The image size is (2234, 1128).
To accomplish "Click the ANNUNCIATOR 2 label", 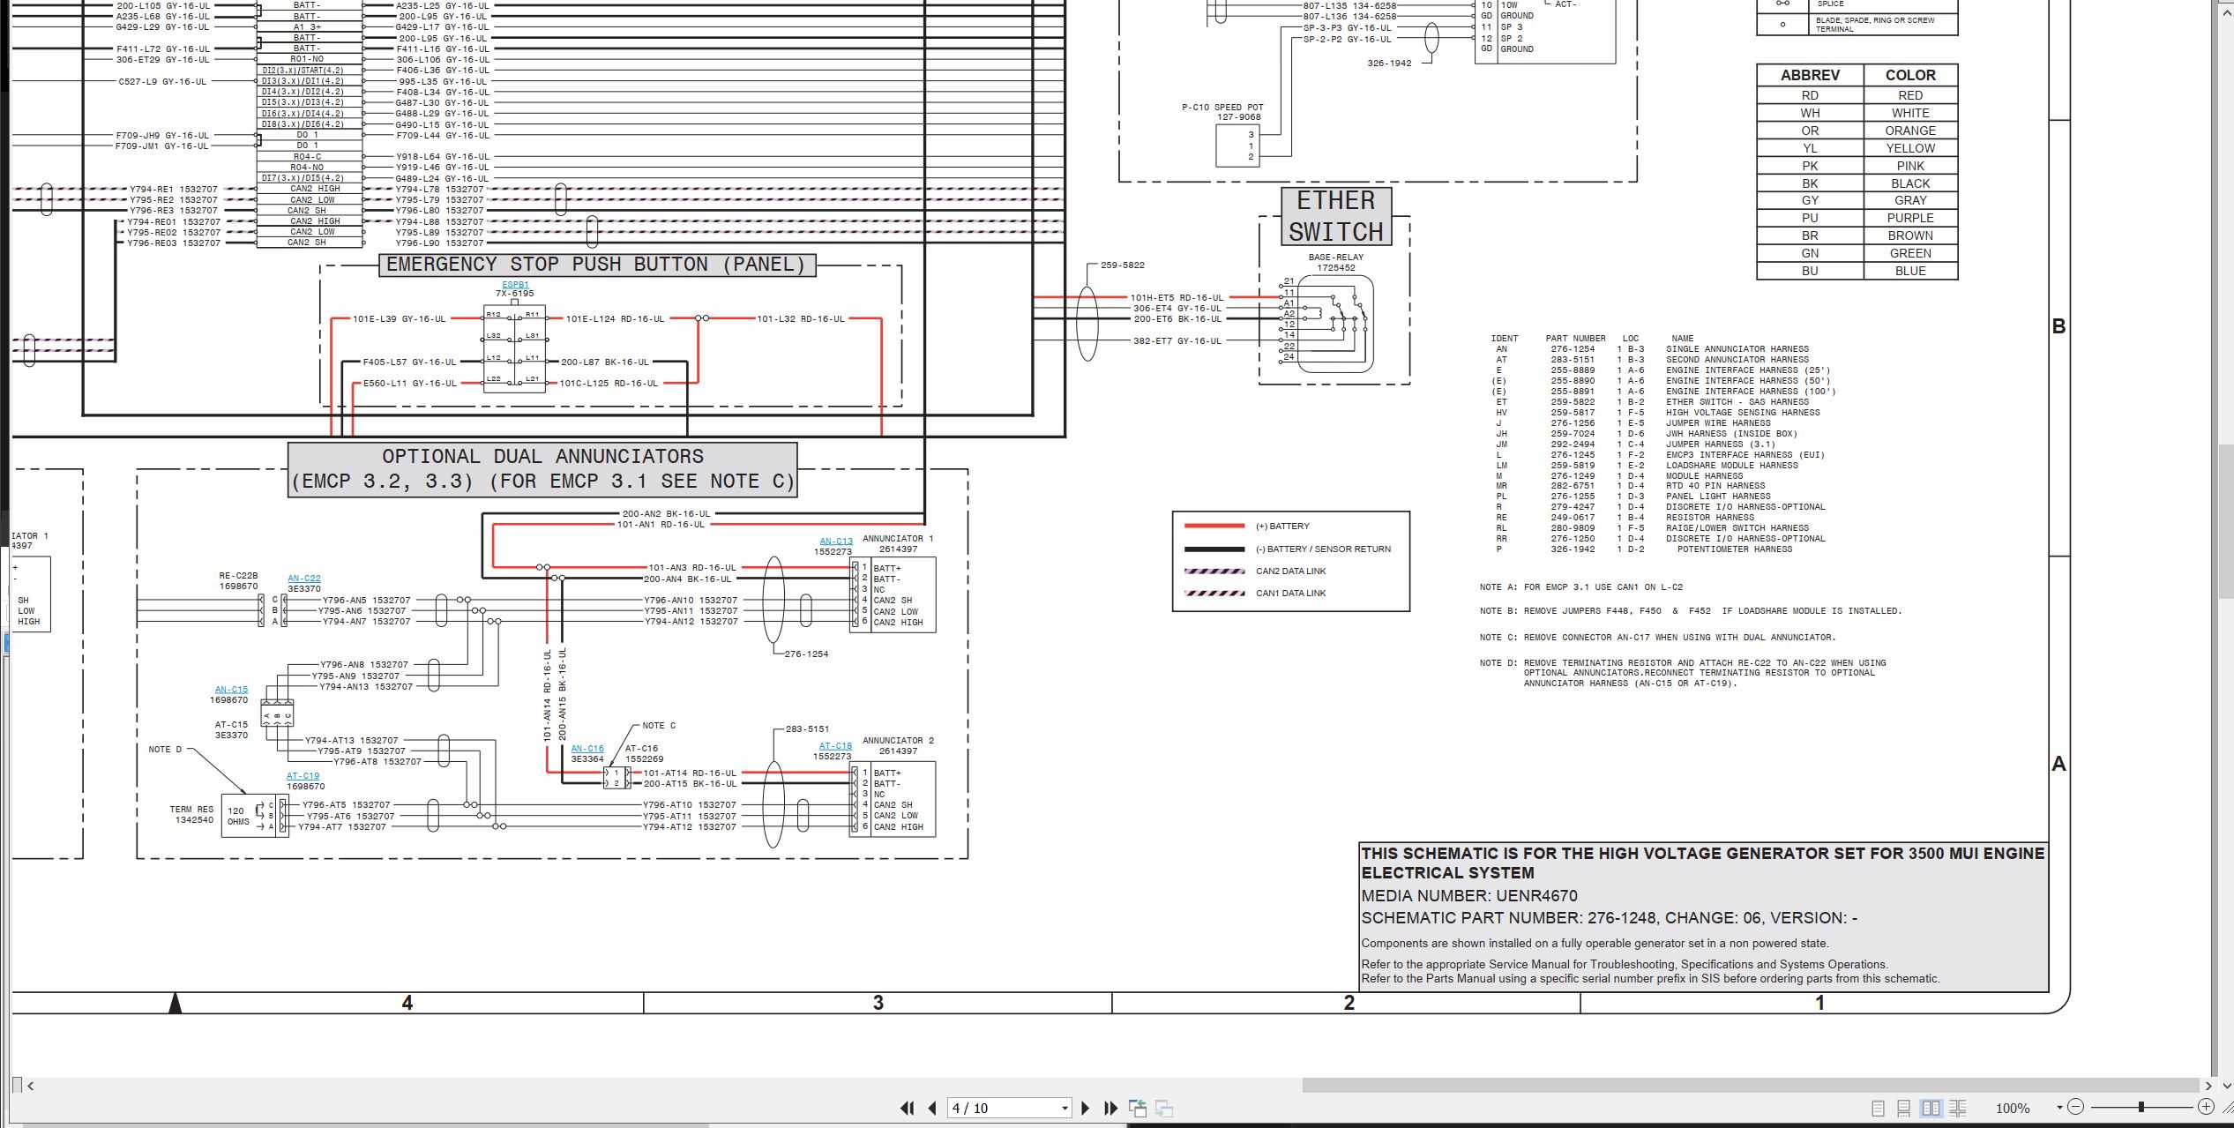I will pyautogui.click(x=898, y=741).
